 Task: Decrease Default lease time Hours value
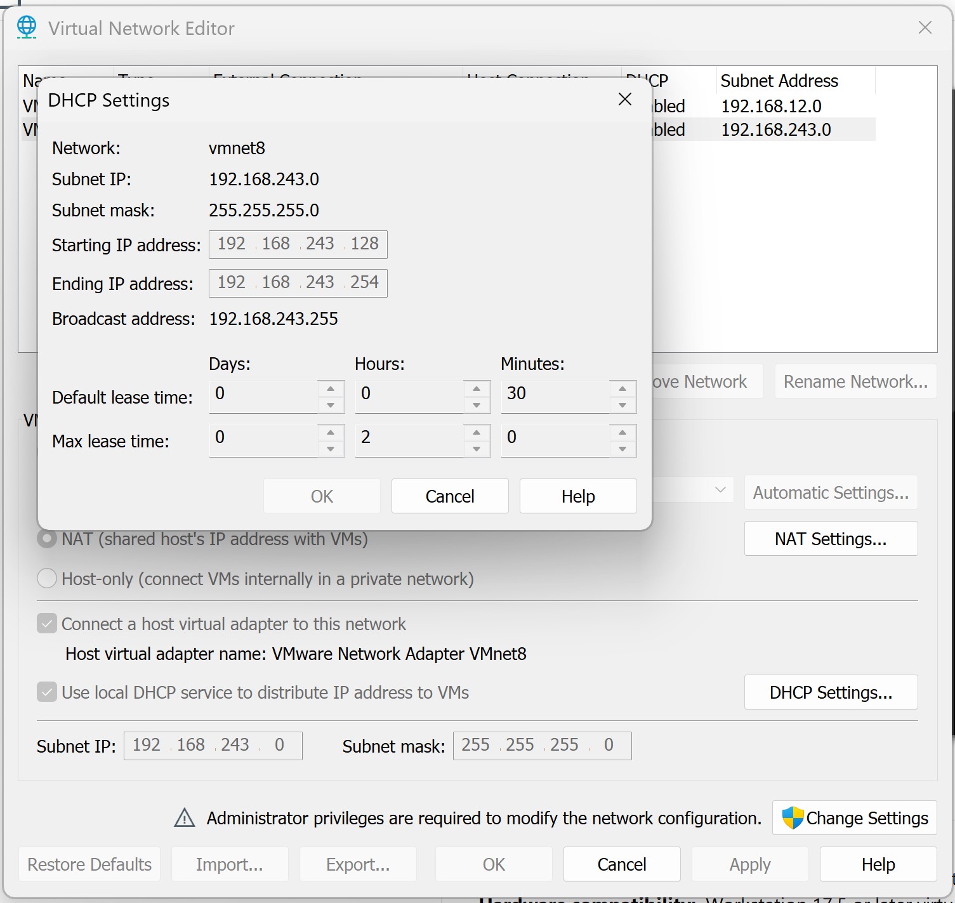pyautogui.click(x=477, y=405)
